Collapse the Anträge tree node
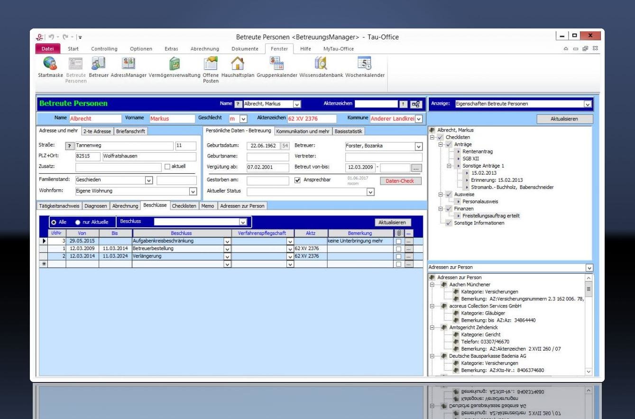The width and height of the screenshot is (635, 419). tap(440, 144)
